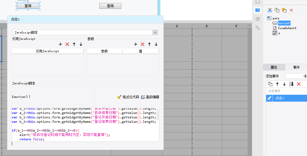Click the 'return false;' code line
The image size is (307, 156).
(32, 139)
